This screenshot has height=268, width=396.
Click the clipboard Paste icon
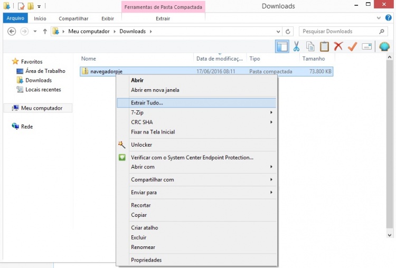tap(324, 46)
